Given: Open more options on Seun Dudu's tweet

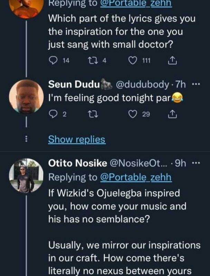Looking at the screenshot, I should click(x=195, y=85).
